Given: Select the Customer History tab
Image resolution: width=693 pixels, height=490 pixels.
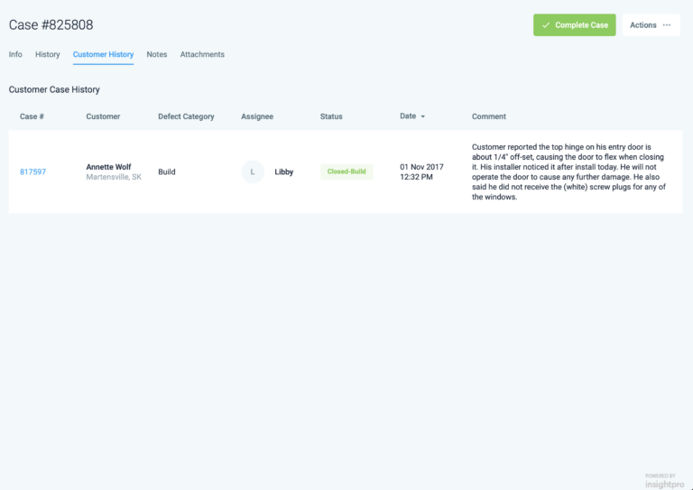Looking at the screenshot, I should pyautogui.click(x=103, y=54).
